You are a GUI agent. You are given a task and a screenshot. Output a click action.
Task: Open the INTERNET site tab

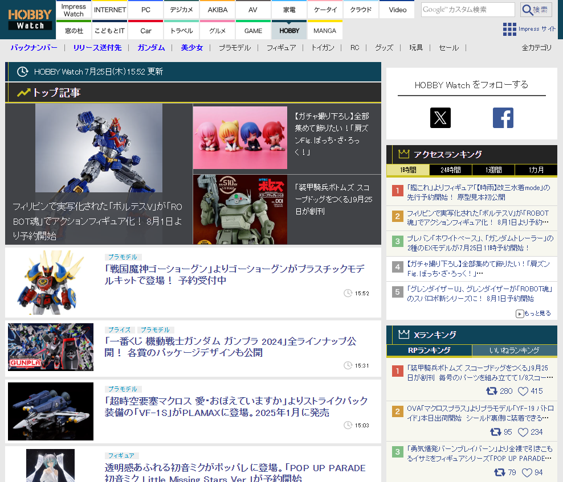(x=109, y=10)
